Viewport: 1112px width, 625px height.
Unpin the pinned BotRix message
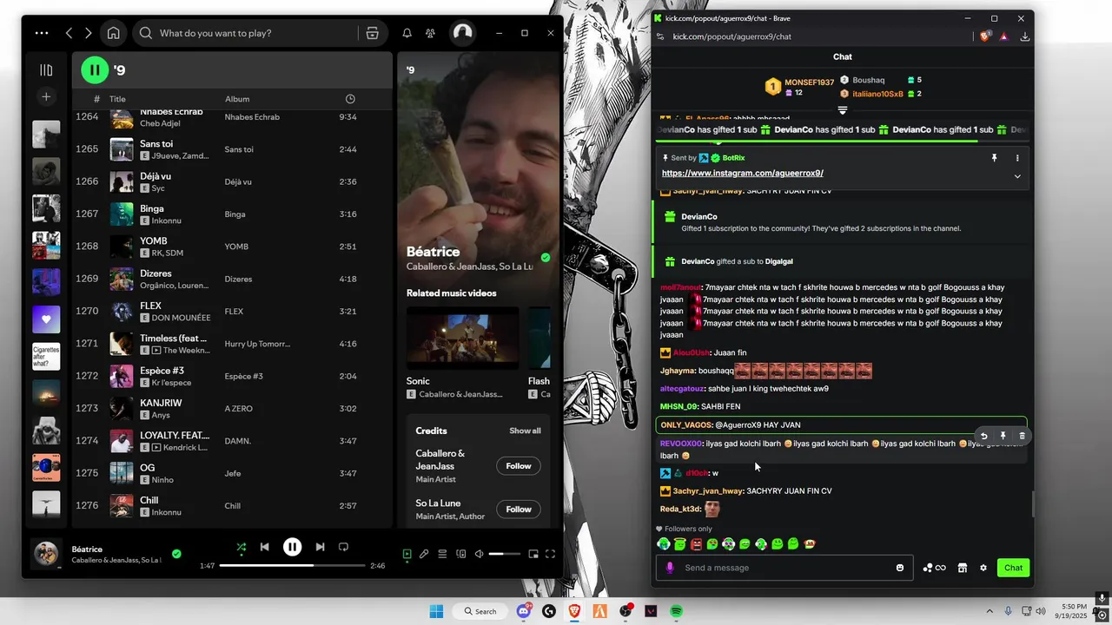tap(994, 158)
